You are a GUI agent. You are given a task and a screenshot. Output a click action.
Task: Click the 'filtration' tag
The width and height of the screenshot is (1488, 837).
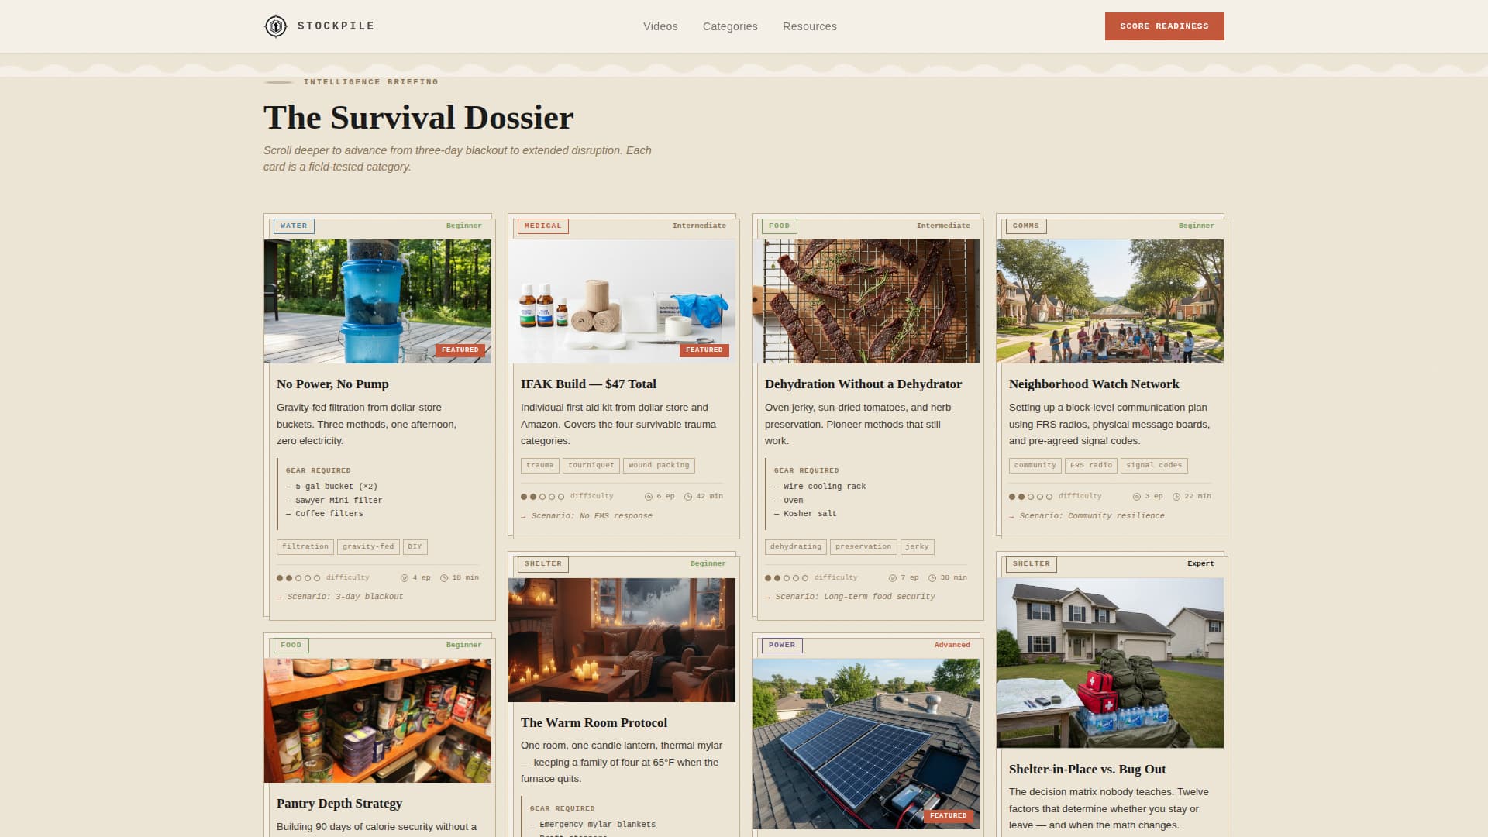pos(305,547)
